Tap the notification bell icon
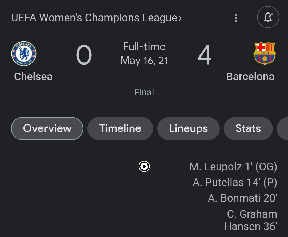The image size is (288, 237). (268, 17)
